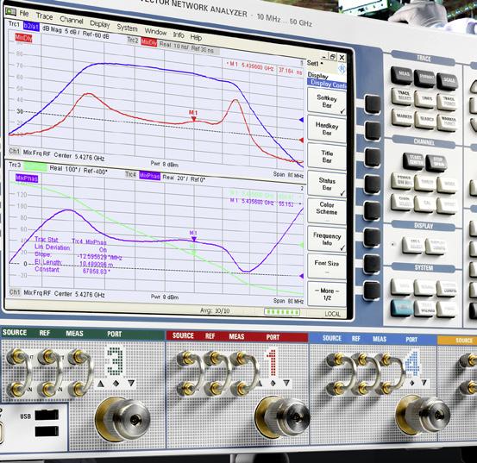Screen dimensions: 477x463
Task: Open the System menu
Action: (x=127, y=28)
